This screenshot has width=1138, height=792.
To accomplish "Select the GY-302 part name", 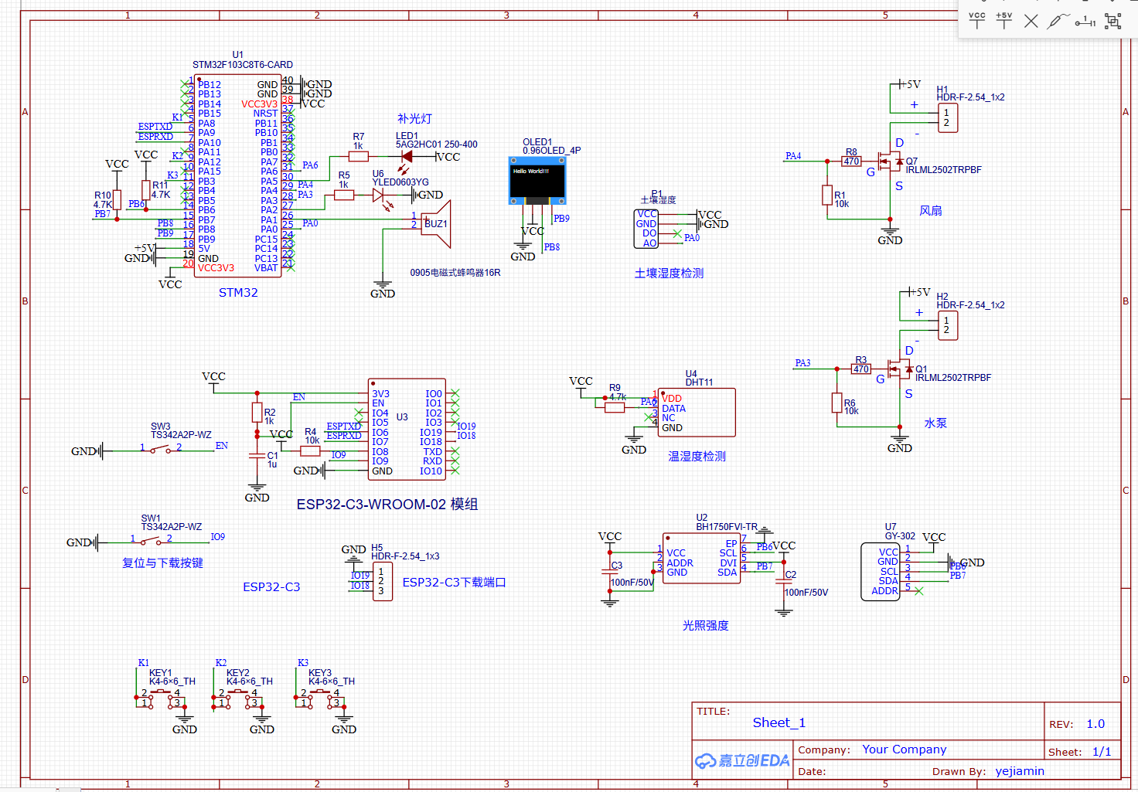I will coord(900,536).
